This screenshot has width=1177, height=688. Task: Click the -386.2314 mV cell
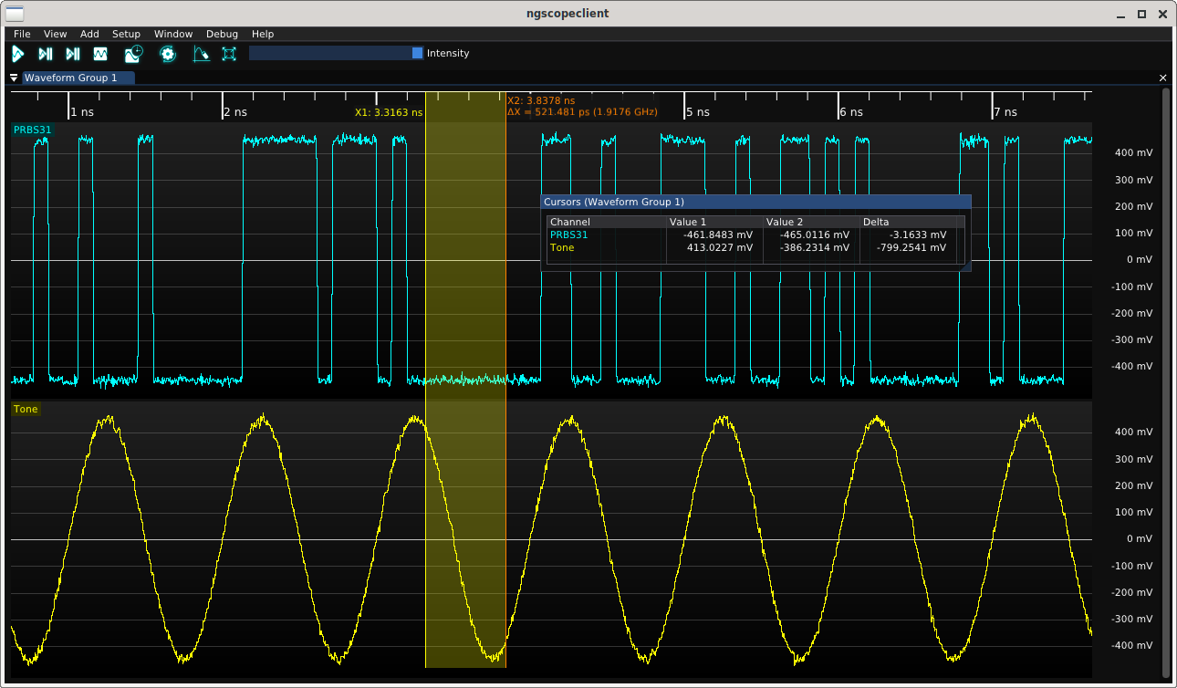pos(815,247)
